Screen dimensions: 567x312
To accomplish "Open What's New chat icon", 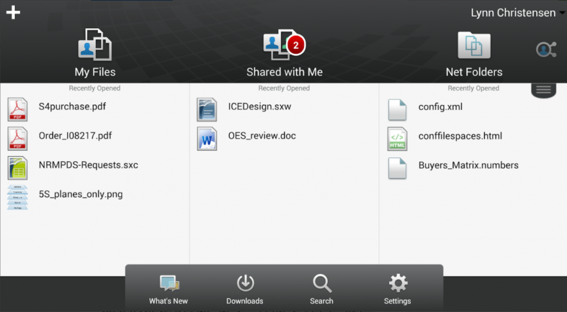I will [169, 283].
